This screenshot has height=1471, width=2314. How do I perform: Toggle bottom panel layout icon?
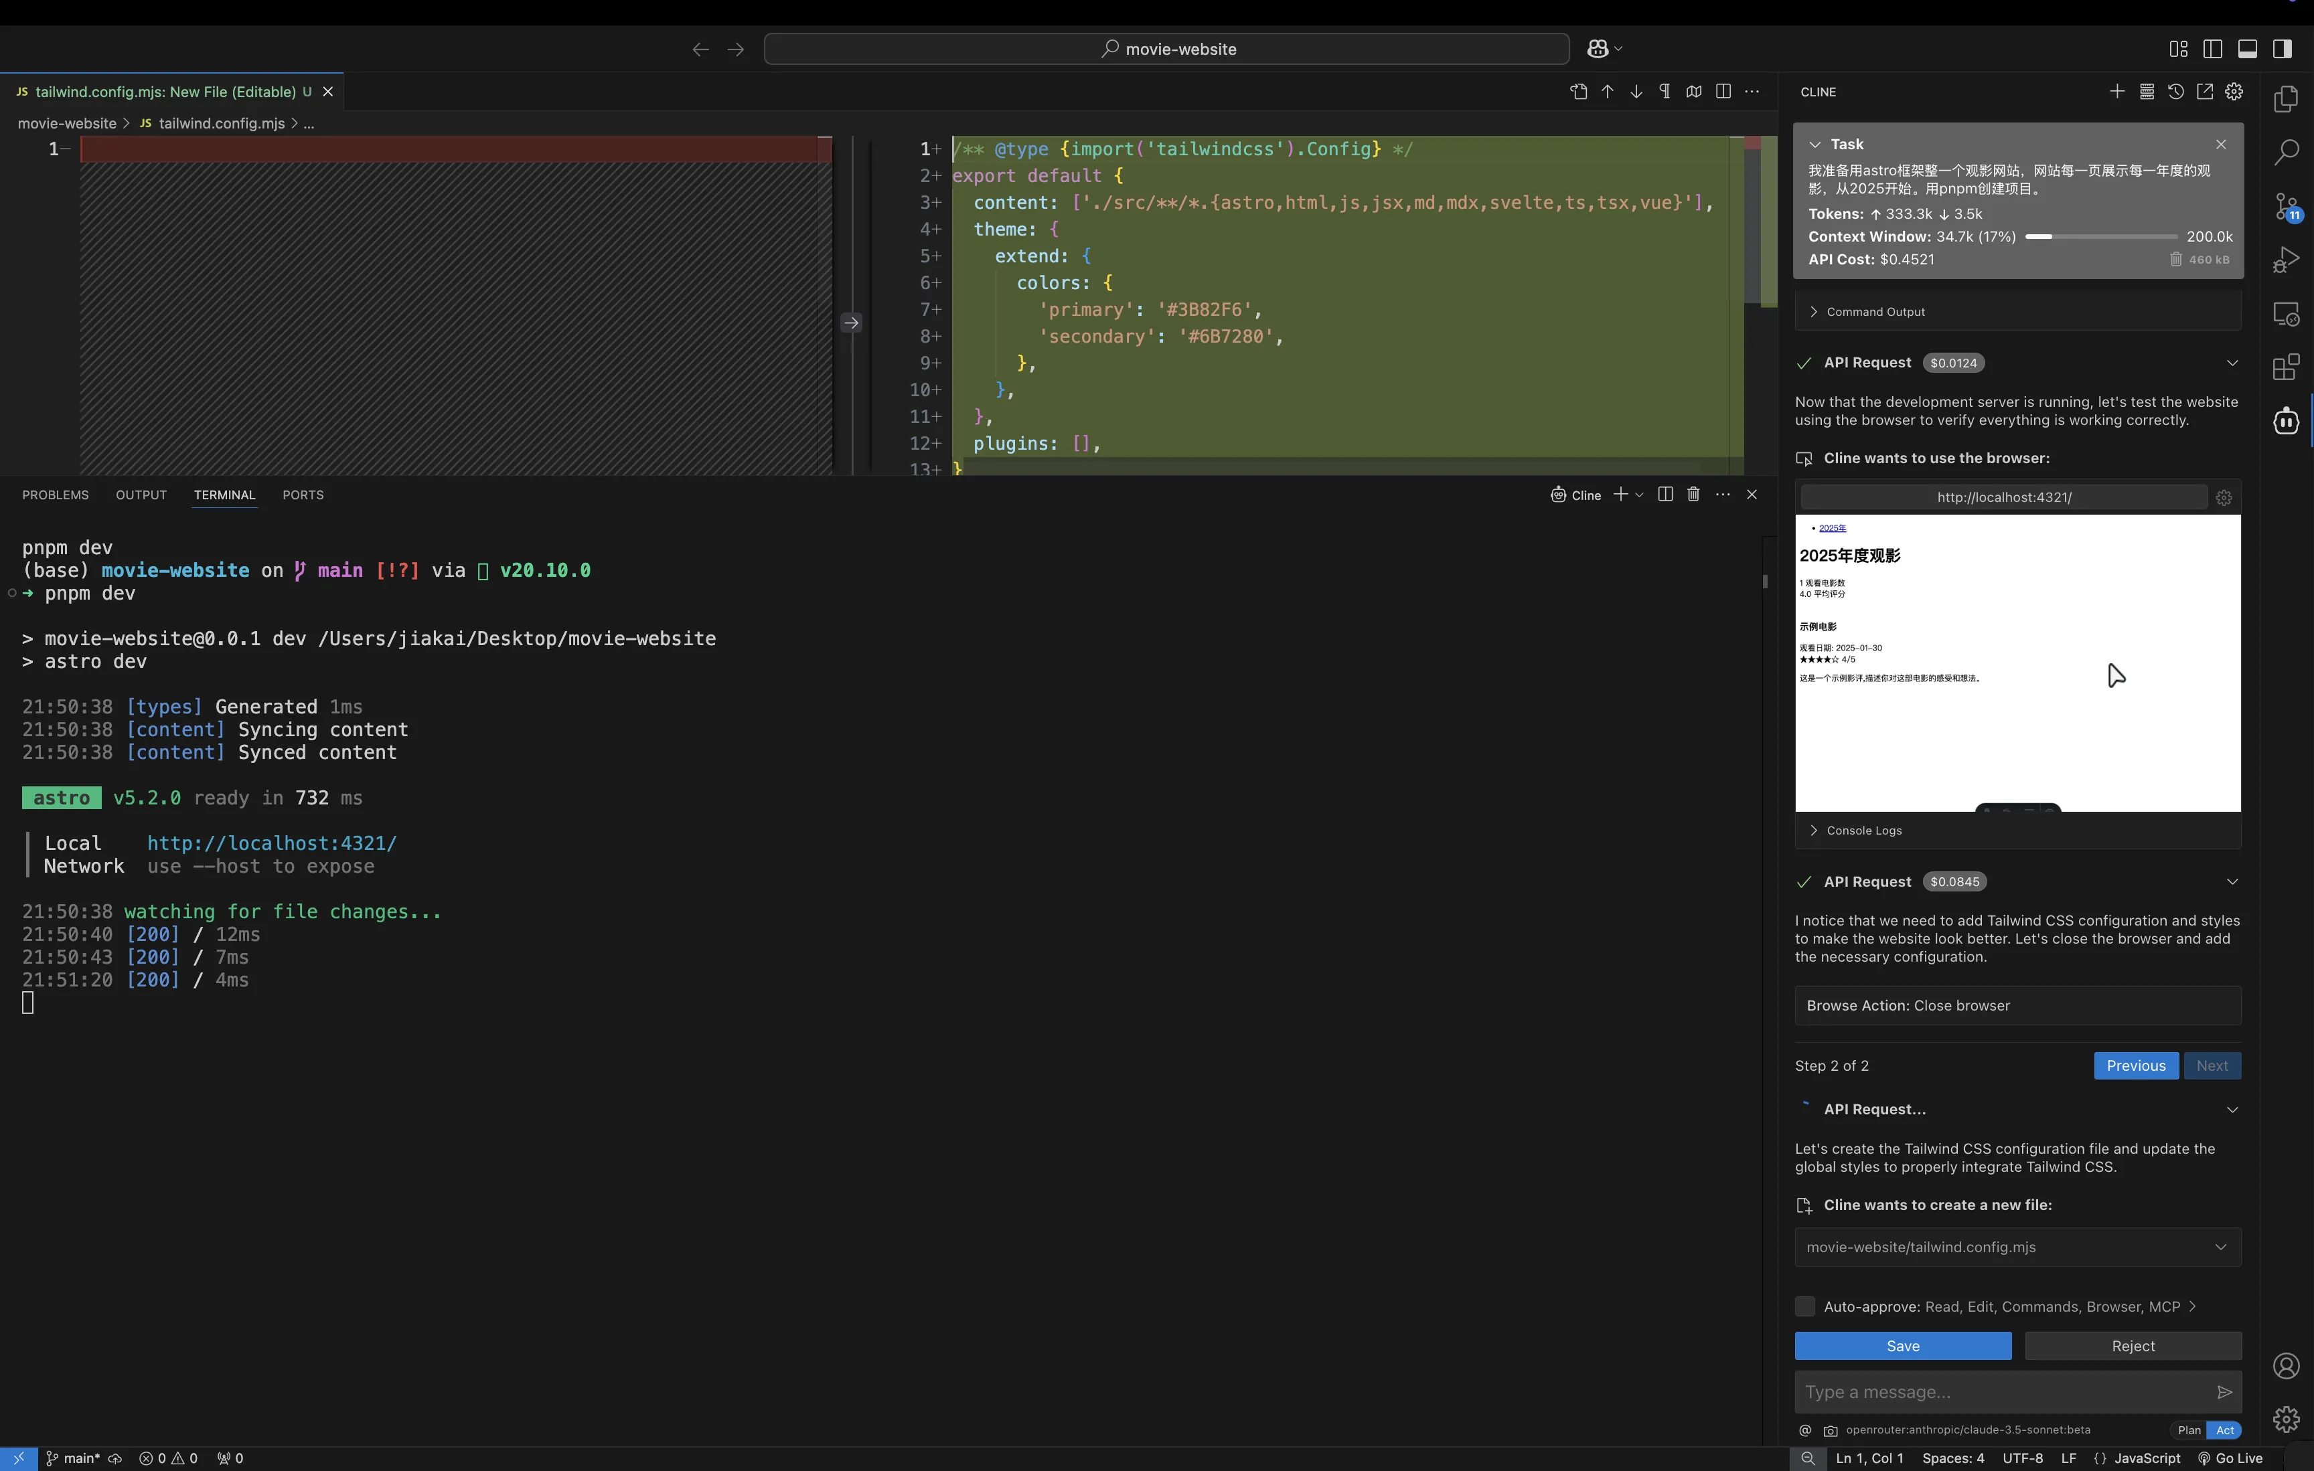coord(2248,49)
